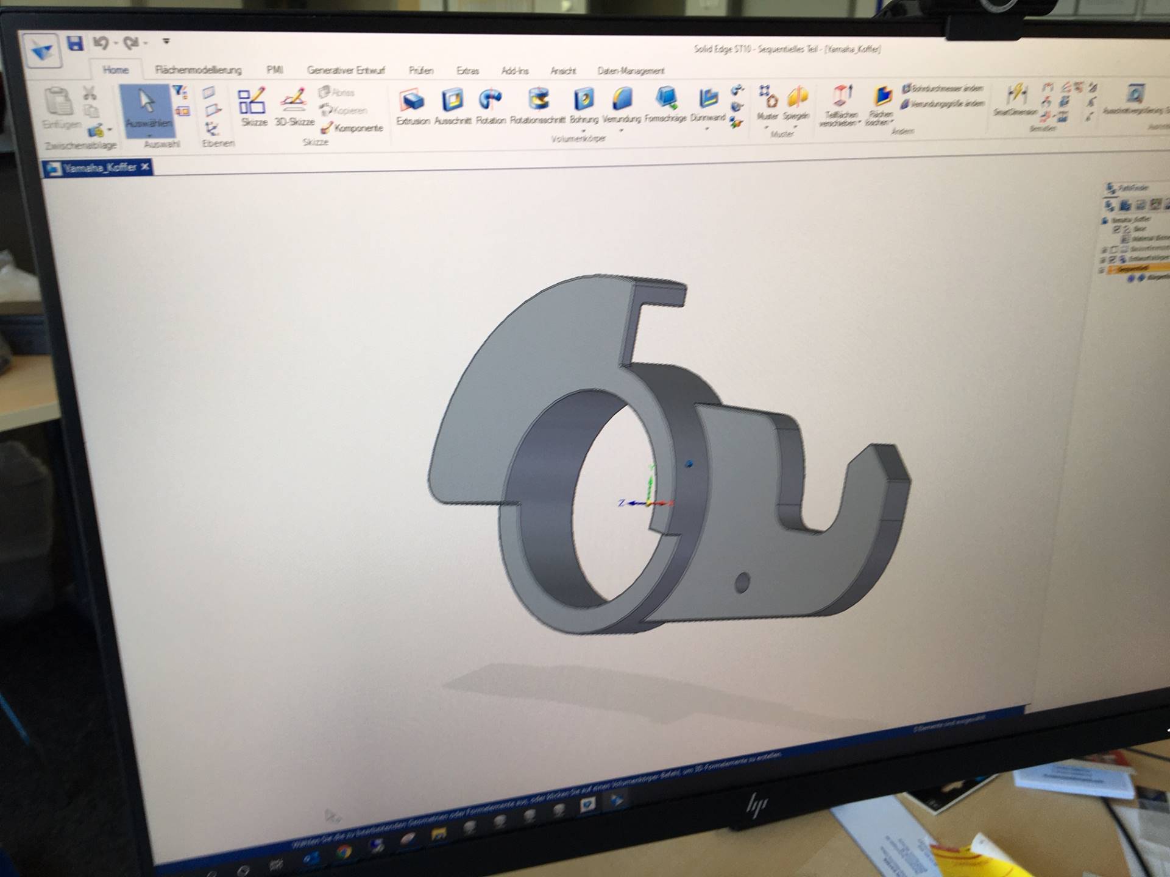1170x877 pixels.
Task: Select the SmartDimension tool
Action: tap(1015, 95)
